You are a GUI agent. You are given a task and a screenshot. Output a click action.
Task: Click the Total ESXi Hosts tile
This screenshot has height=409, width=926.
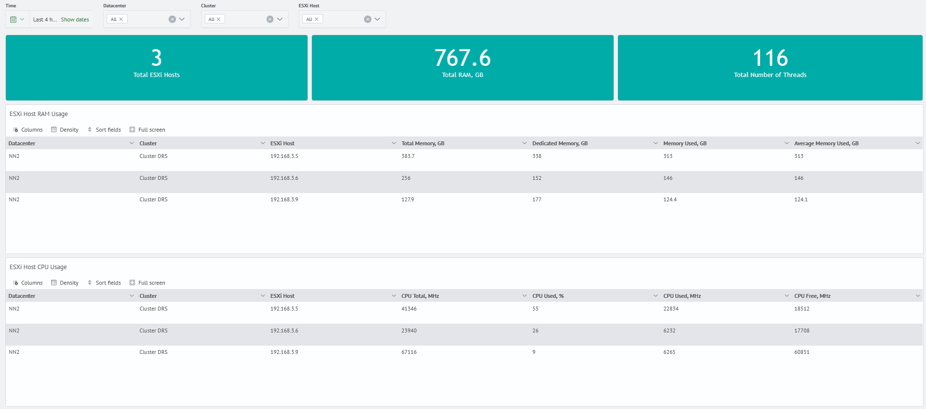pyautogui.click(x=156, y=68)
